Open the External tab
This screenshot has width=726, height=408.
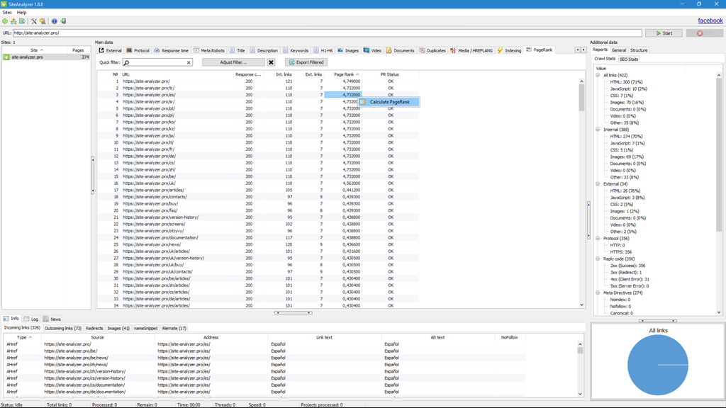(x=110, y=50)
